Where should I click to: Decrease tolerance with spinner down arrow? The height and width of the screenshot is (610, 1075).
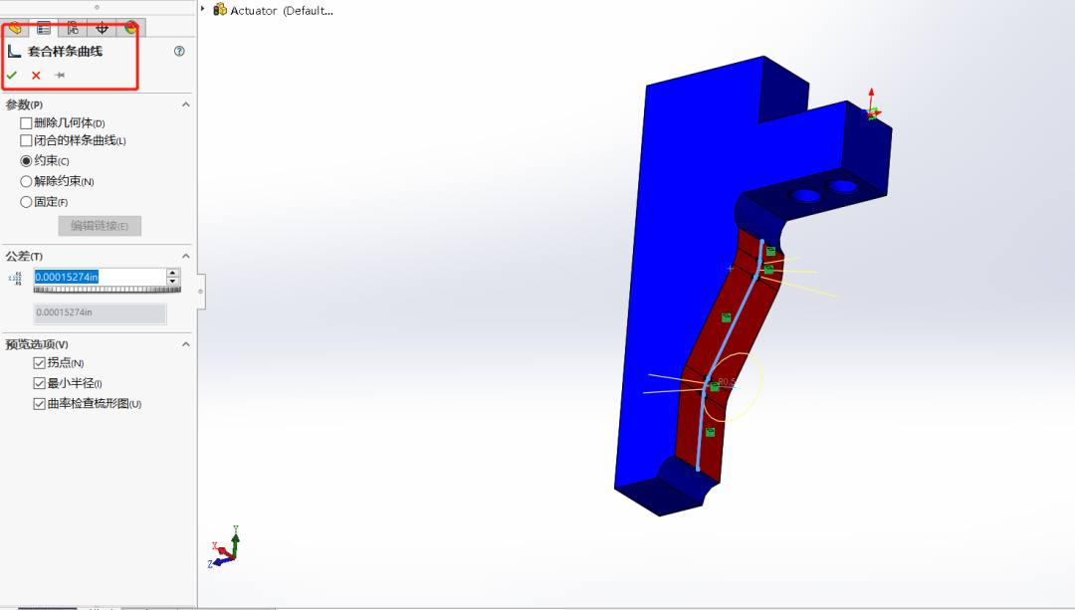[x=173, y=281]
